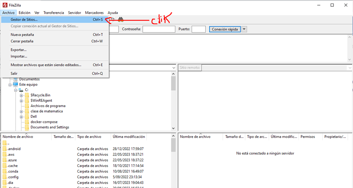Focus the Puerto port field
This screenshot has height=188, width=353.
point(198,29)
